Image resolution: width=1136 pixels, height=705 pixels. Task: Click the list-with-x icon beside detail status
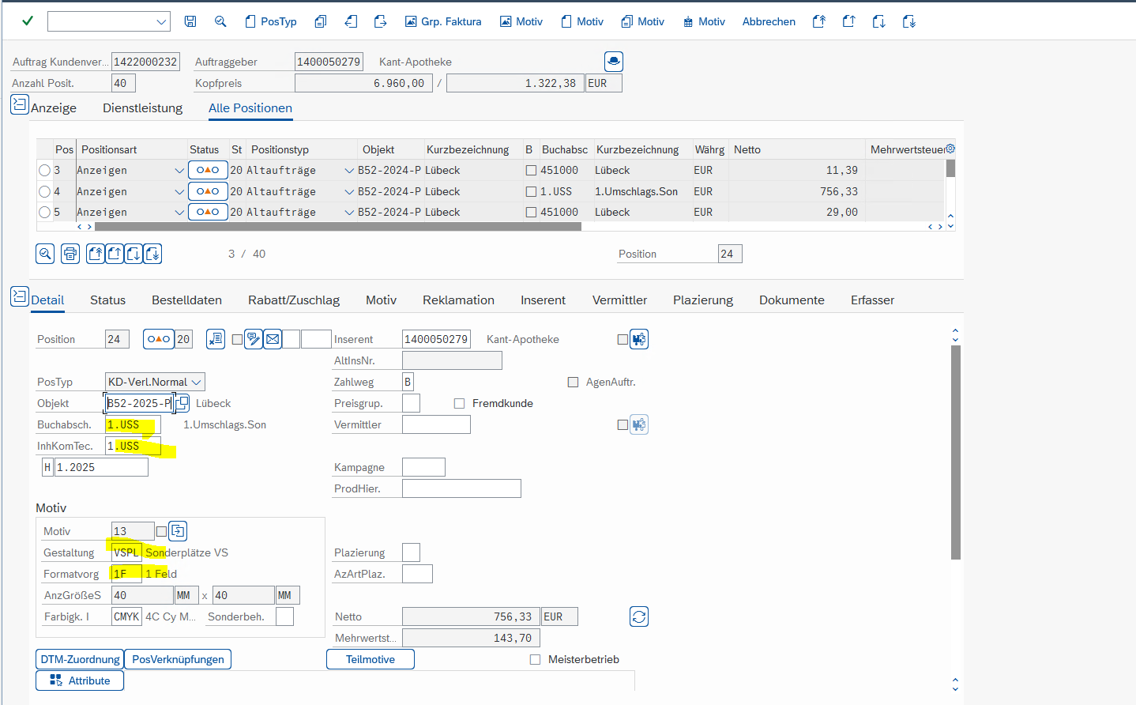(216, 339)
